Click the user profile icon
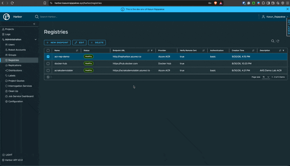The width and height of the screenshot is (290, 166). tap(264, 17)
